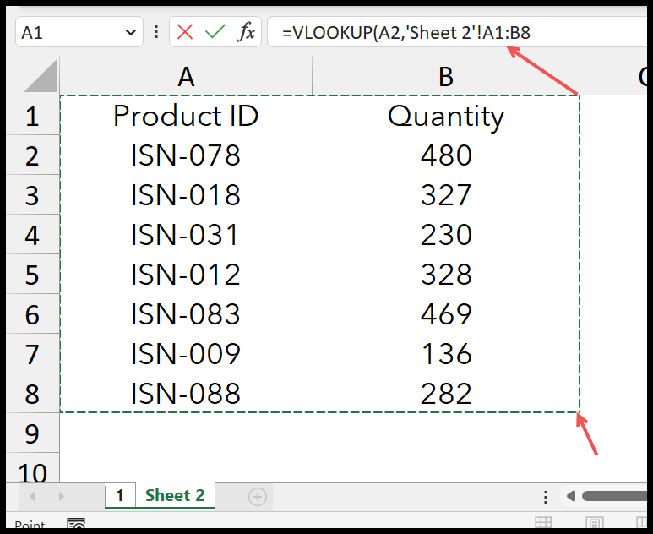Go to previous sheet tab arrow
The width and height of the screenshot is (653, 534).
point(32,496)
